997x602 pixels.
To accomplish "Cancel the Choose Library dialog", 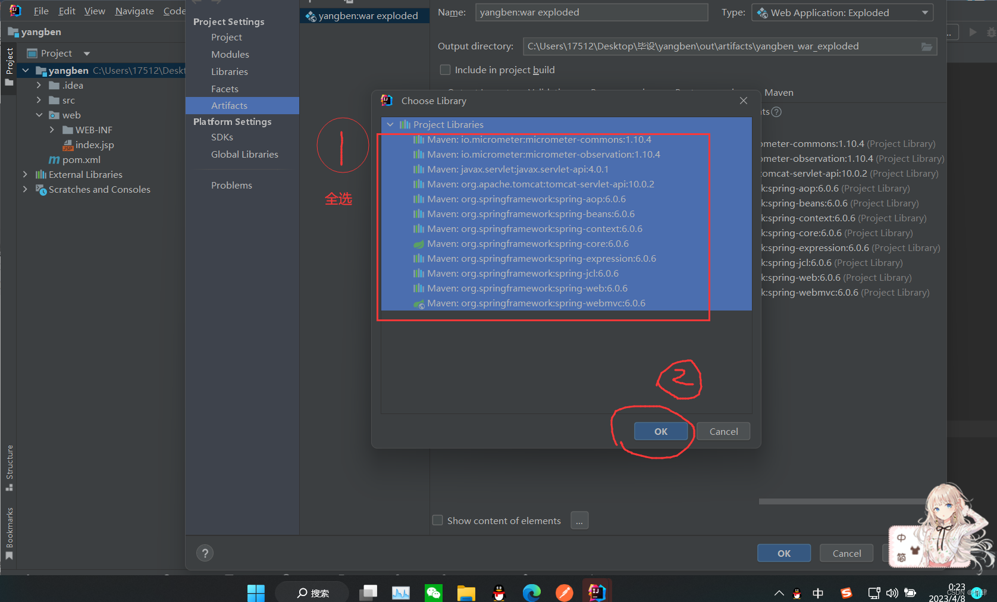I will (x=723, y=431).
